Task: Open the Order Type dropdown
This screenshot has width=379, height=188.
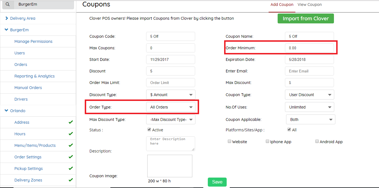Action: coord(171,107)
